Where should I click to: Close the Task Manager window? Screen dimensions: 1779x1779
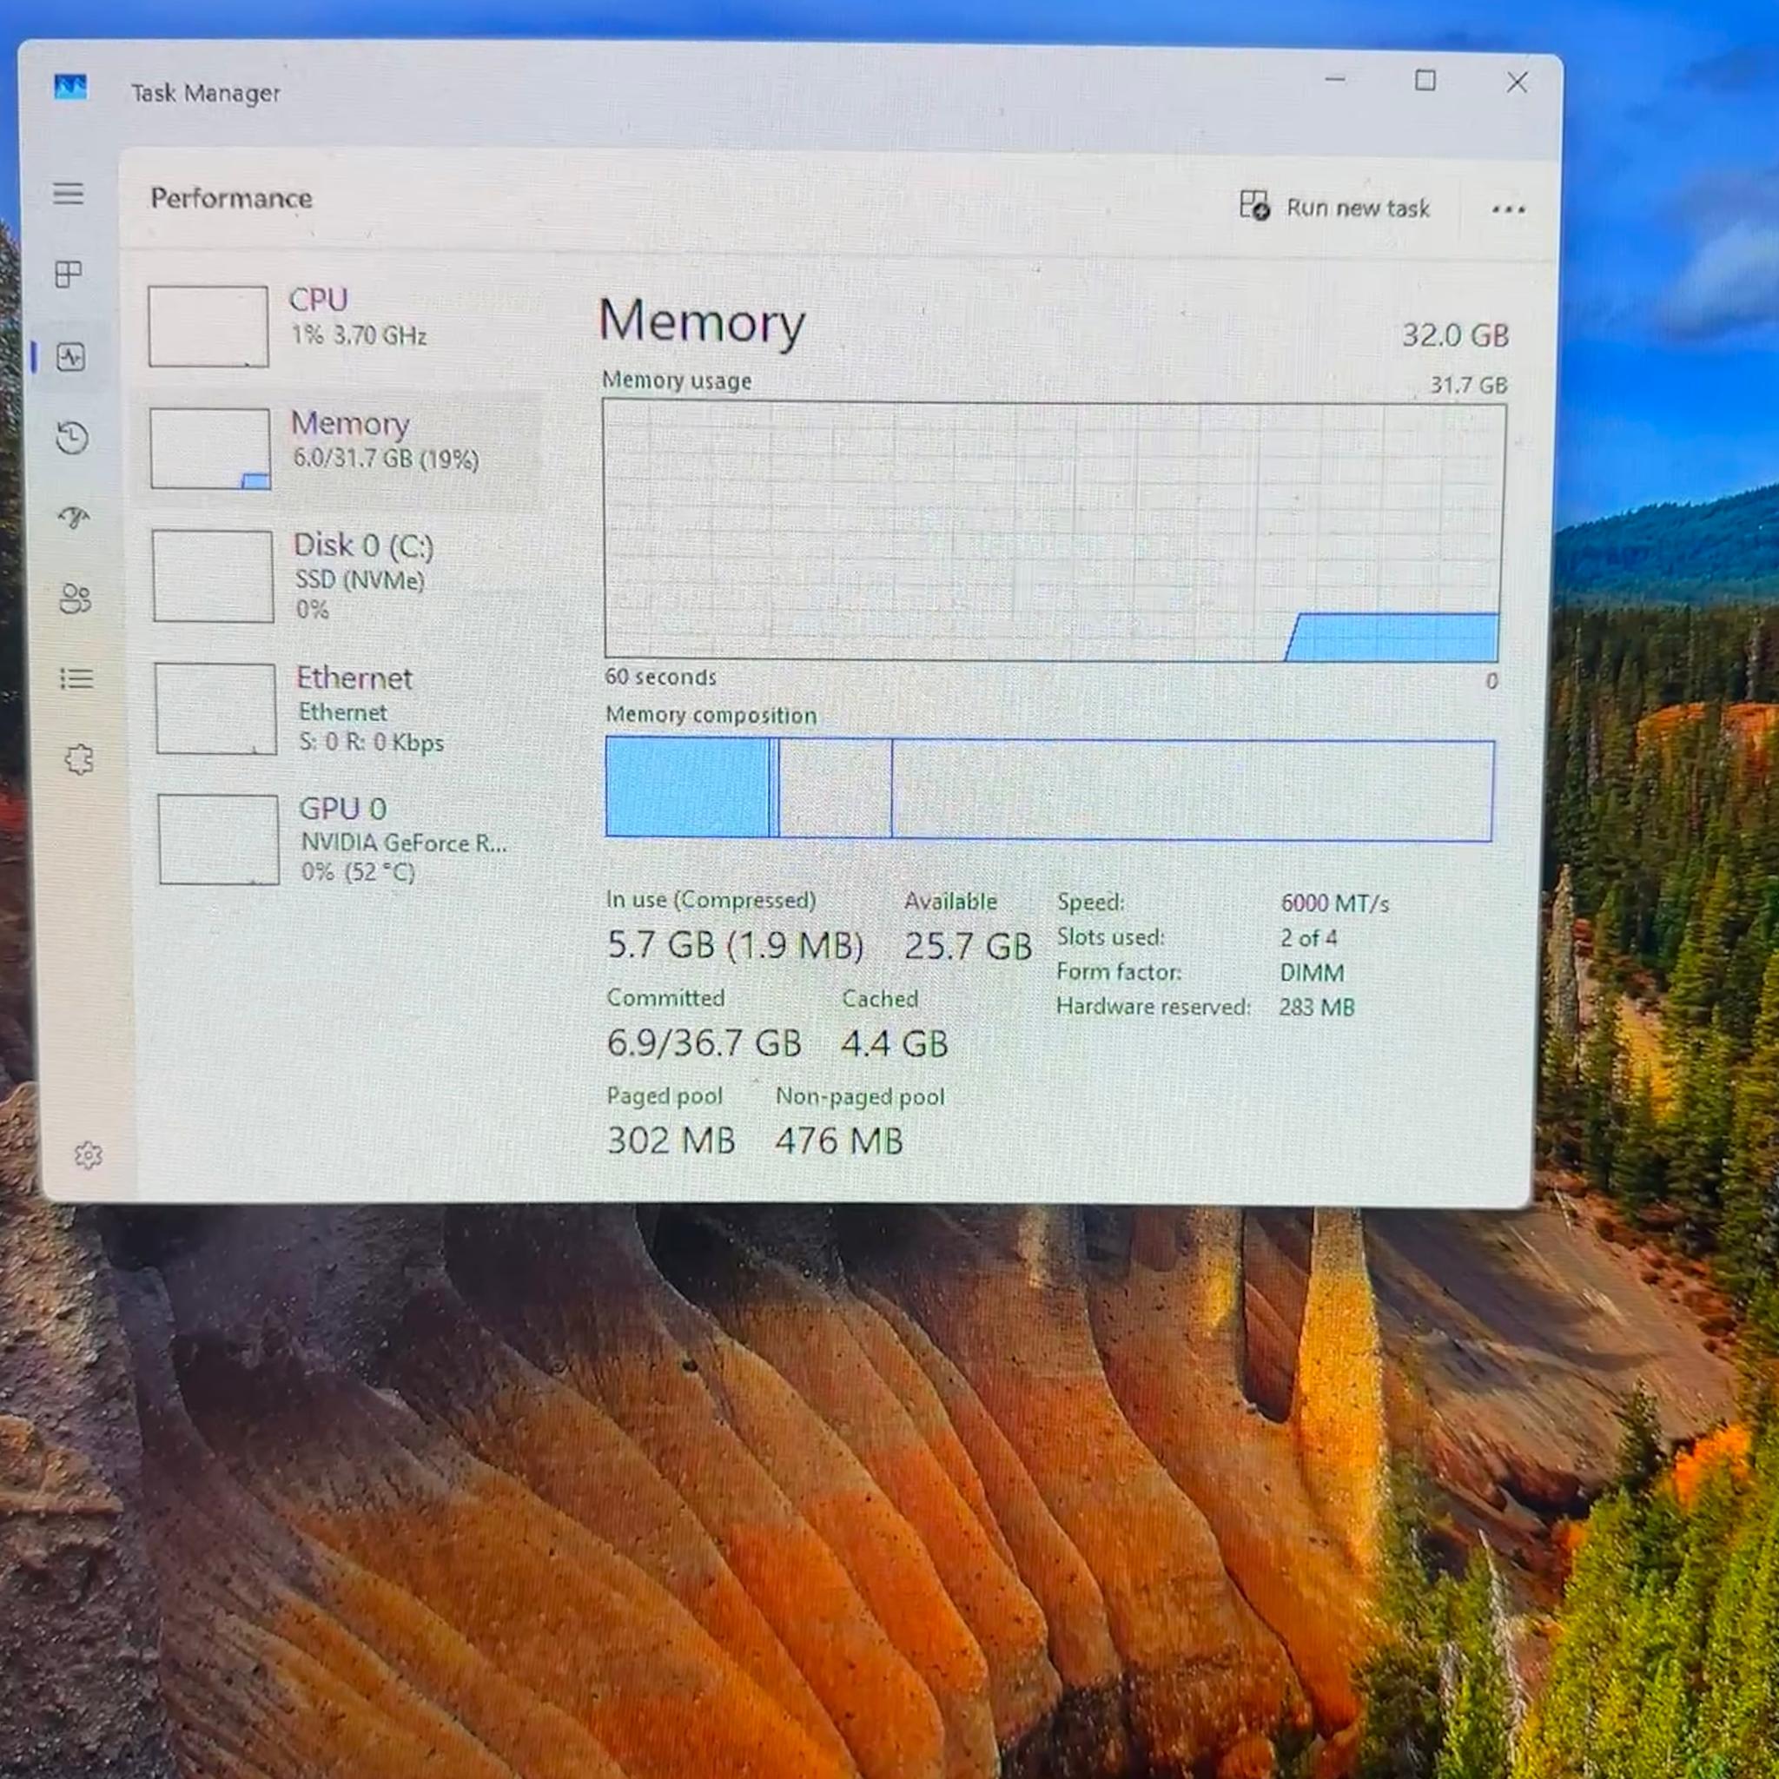tap(1517, 83)
